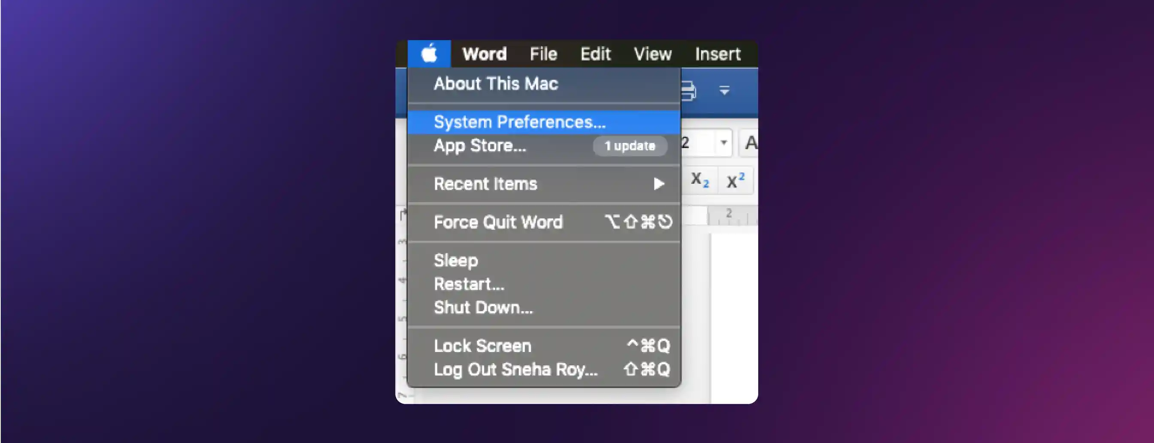Open the File menu
Image resolution: width=1154 pixels, height=443 pixels.
[543, 54]
